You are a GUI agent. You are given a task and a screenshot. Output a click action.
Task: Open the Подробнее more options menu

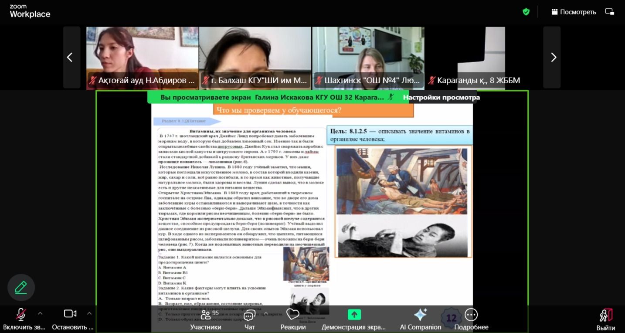[x=471, y=319]
